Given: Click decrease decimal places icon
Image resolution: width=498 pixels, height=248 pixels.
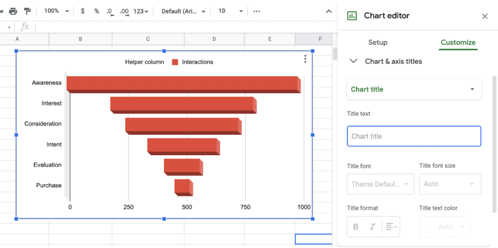Looking at the screenshot, I should pyautogui.click(x=110, y=11).
